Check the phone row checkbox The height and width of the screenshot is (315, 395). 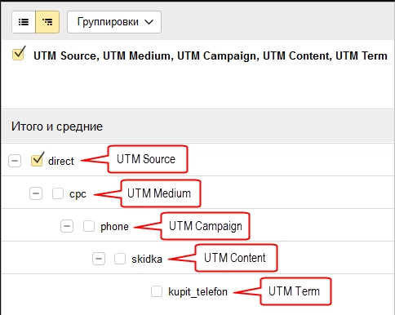[x=89, y=226]
